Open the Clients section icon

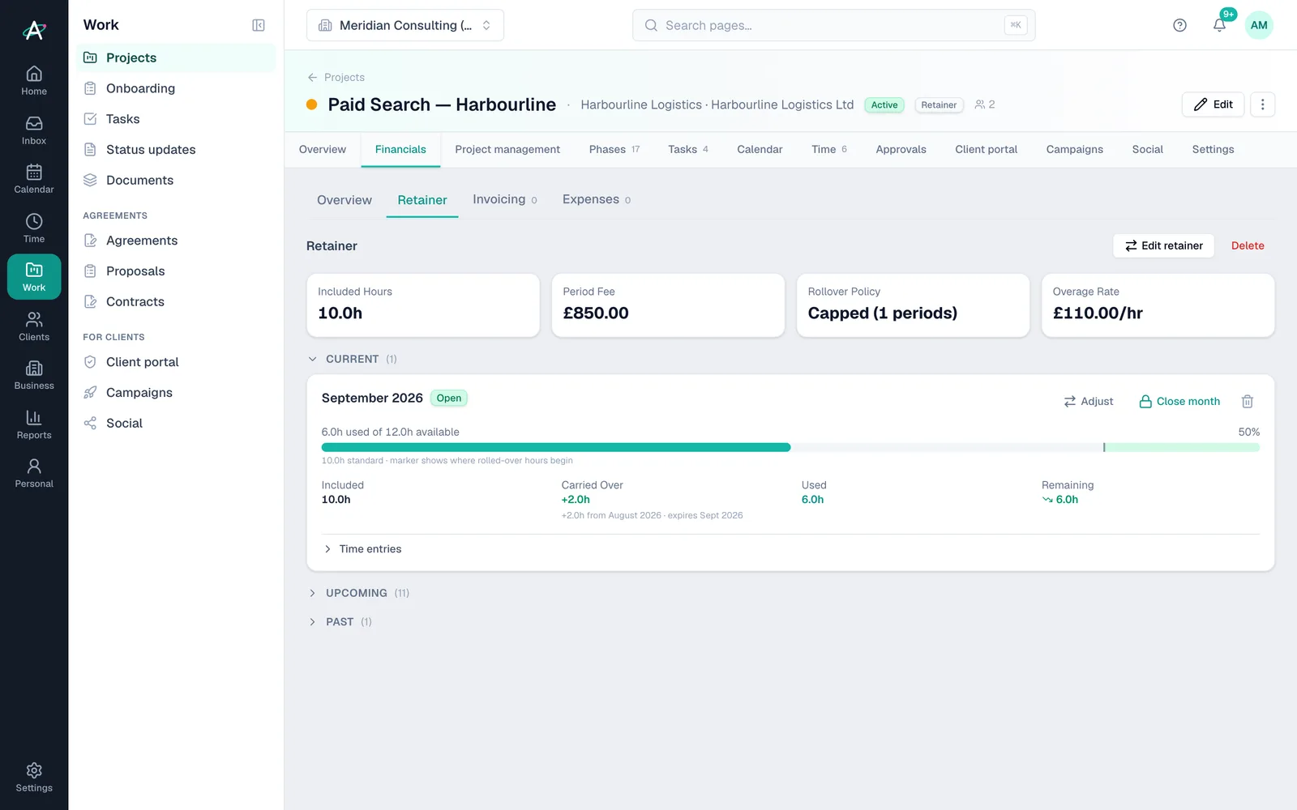click(34, 326)
